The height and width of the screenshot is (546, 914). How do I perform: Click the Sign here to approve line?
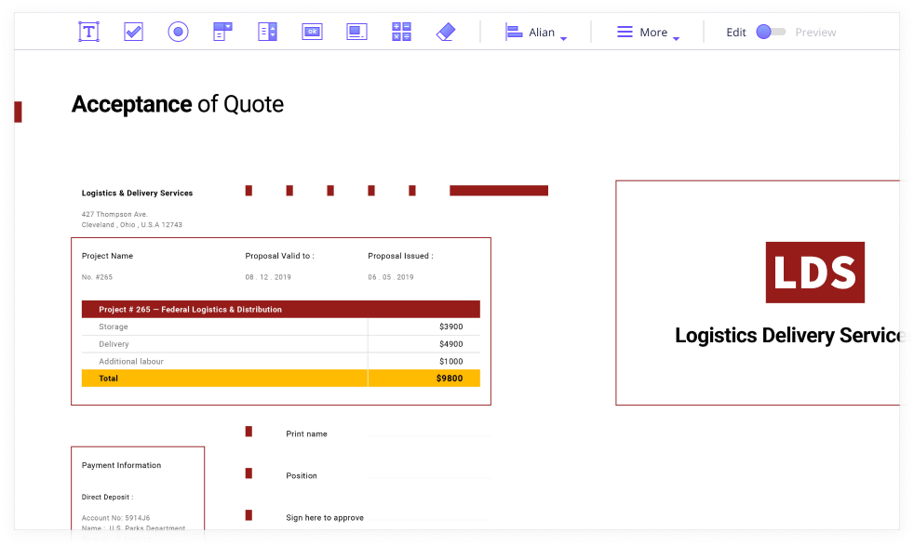point(430,519)
